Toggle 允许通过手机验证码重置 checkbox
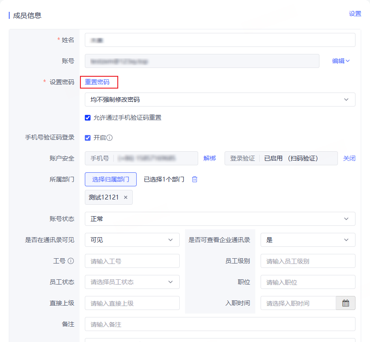The width and height of the screenshot is (370, 342). (x=87, y=118)
